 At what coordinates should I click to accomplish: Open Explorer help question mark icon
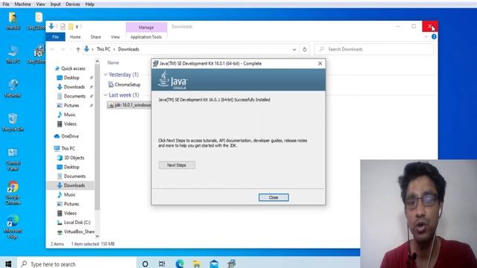pyautogui.click(x=434, y=36)
